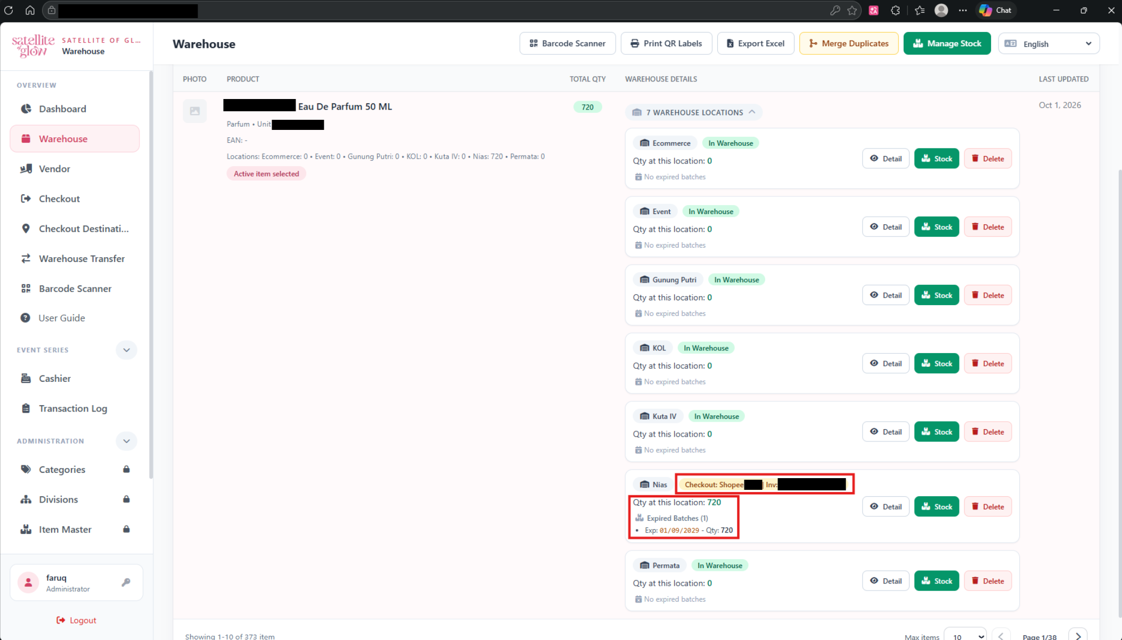The width and height of the screenshot is (1122, 640).
Task: Click Stock button for Permata location
Action: [937, 581]
